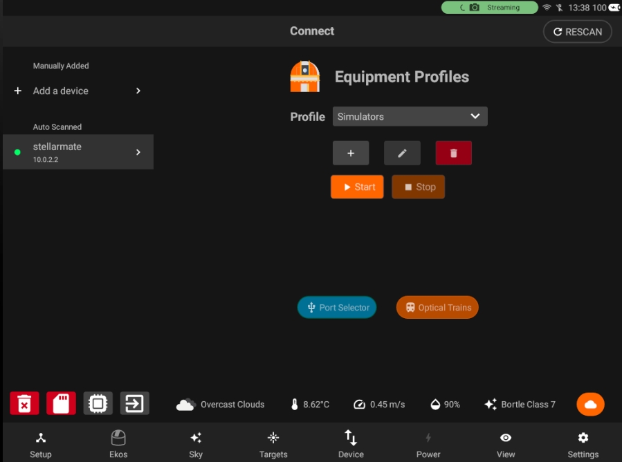Click the Auto Scanned heading
Image resolution: width=622 pixels, height=462 pixels.
pos(57,127)
